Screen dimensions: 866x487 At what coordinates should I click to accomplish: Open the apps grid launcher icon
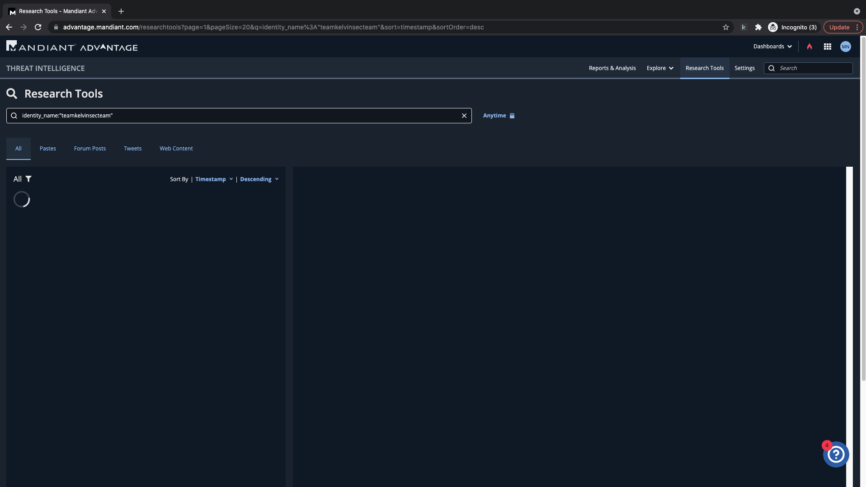click(828, 47)
